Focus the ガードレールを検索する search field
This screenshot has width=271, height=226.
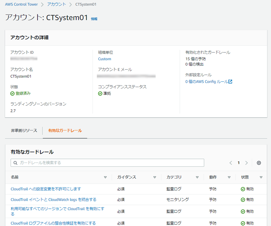point(107,163)
